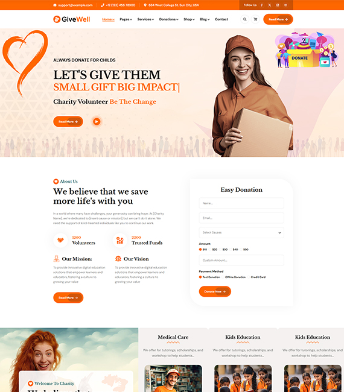Expand the Services nav dropdown
This screenshot has width=344, height=392.
145,19
